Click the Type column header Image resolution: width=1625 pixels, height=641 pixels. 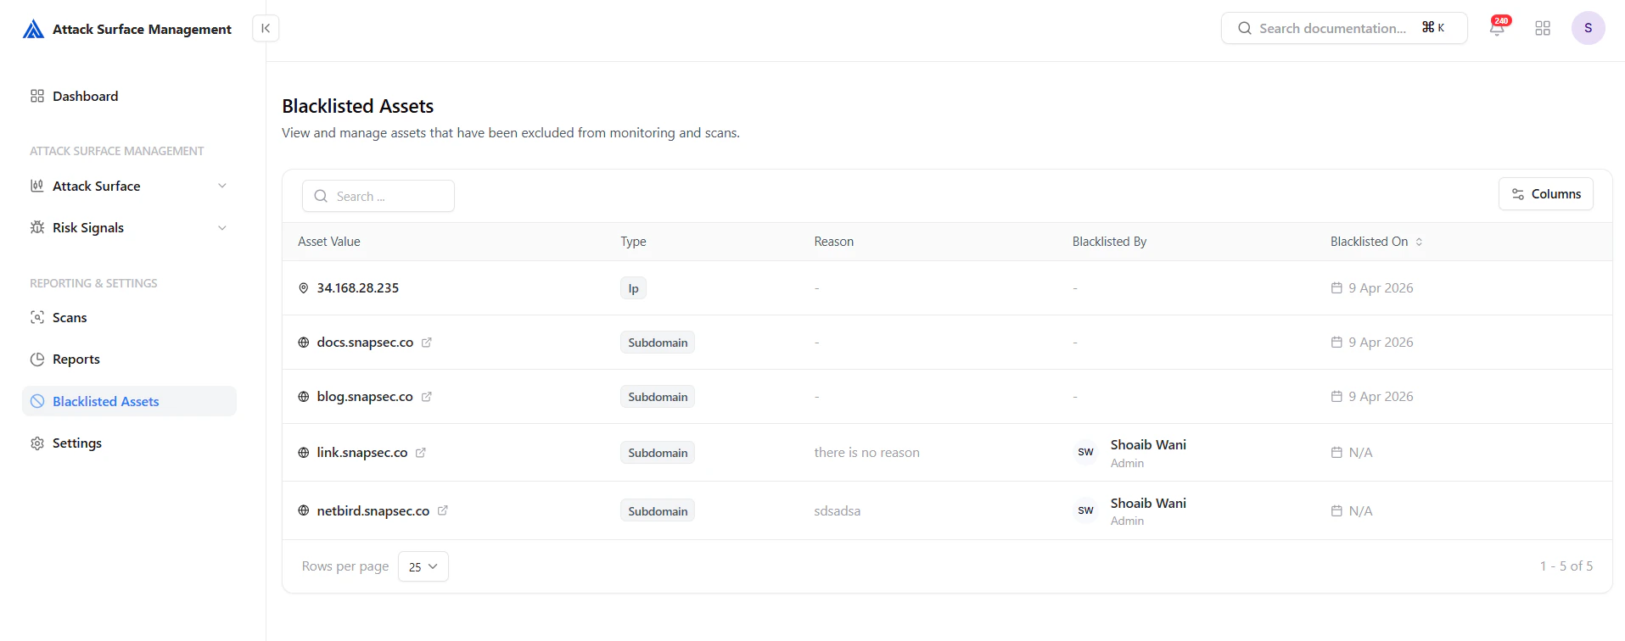point(633,242)
